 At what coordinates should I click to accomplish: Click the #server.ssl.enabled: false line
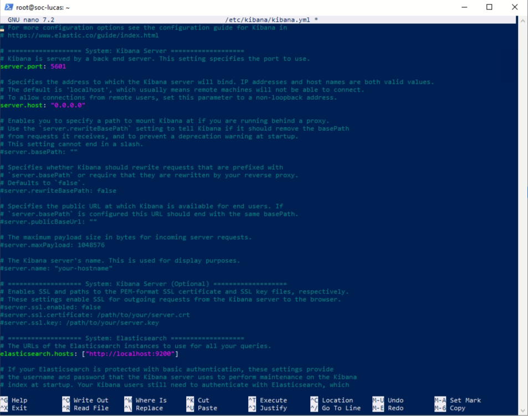click(x=51, y=307)
